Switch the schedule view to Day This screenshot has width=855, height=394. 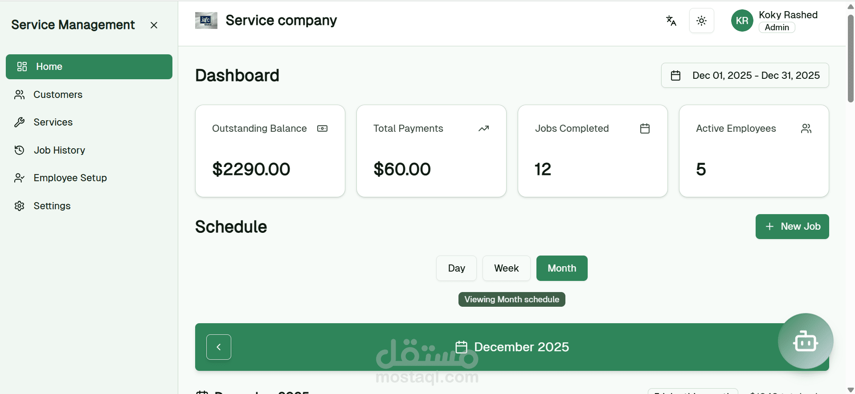tap(456, 268)
